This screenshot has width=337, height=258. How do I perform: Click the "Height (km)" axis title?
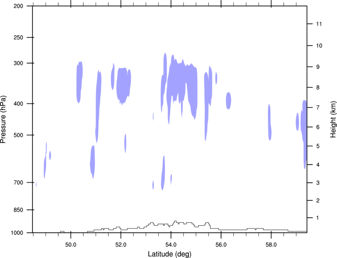coord(333,119)
